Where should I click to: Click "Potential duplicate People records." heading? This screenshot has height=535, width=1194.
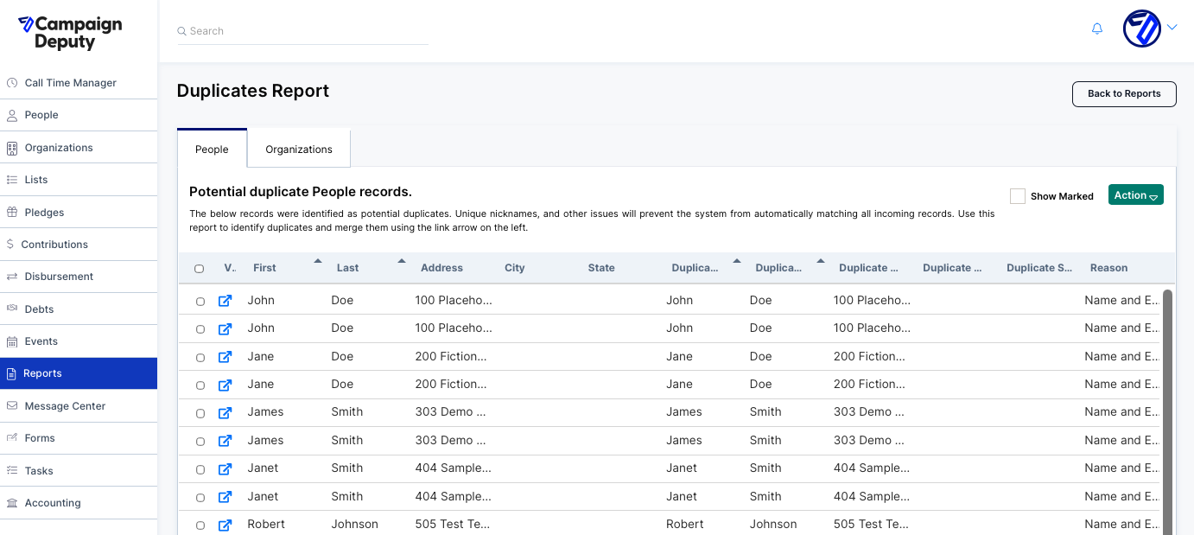coord(301,192)
